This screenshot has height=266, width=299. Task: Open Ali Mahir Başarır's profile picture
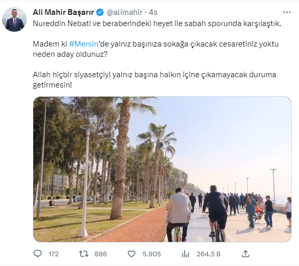(x=14, y=19)
